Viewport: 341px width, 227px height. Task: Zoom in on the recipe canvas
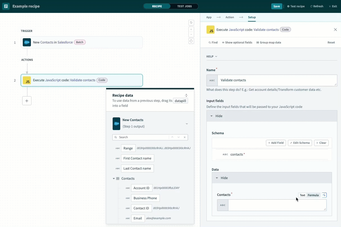click(x=191, y=29)
